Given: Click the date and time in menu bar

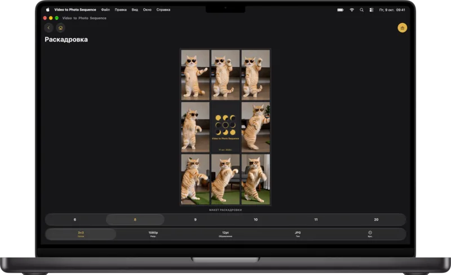Looking at the screenshot, I should (392, 10).
